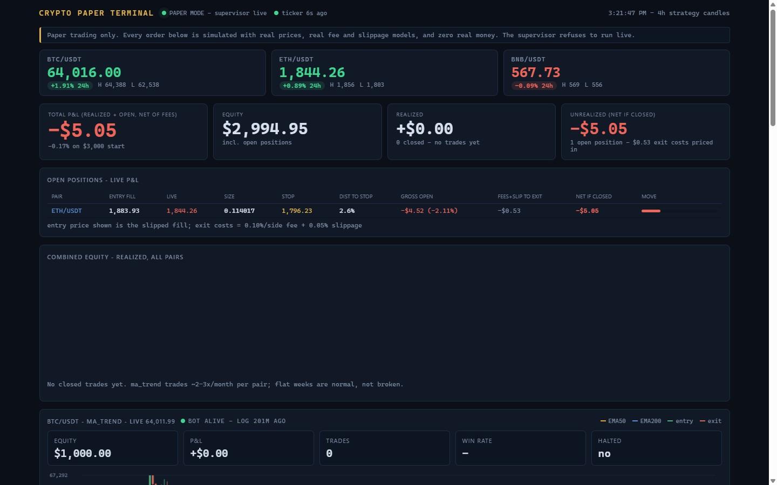
Task: Click the green ticker status dot
Action: pos(276,13)
